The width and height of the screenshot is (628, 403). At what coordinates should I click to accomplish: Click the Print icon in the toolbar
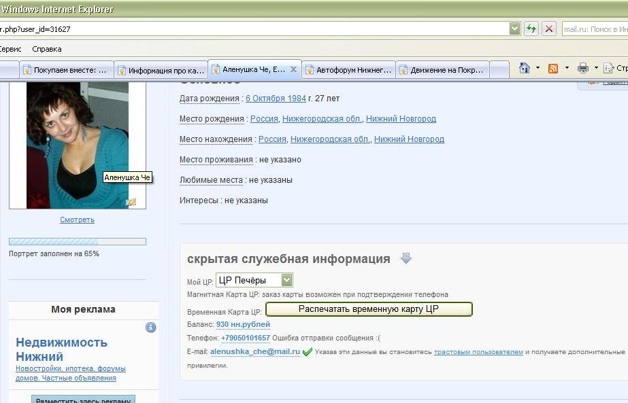point(582,69)
